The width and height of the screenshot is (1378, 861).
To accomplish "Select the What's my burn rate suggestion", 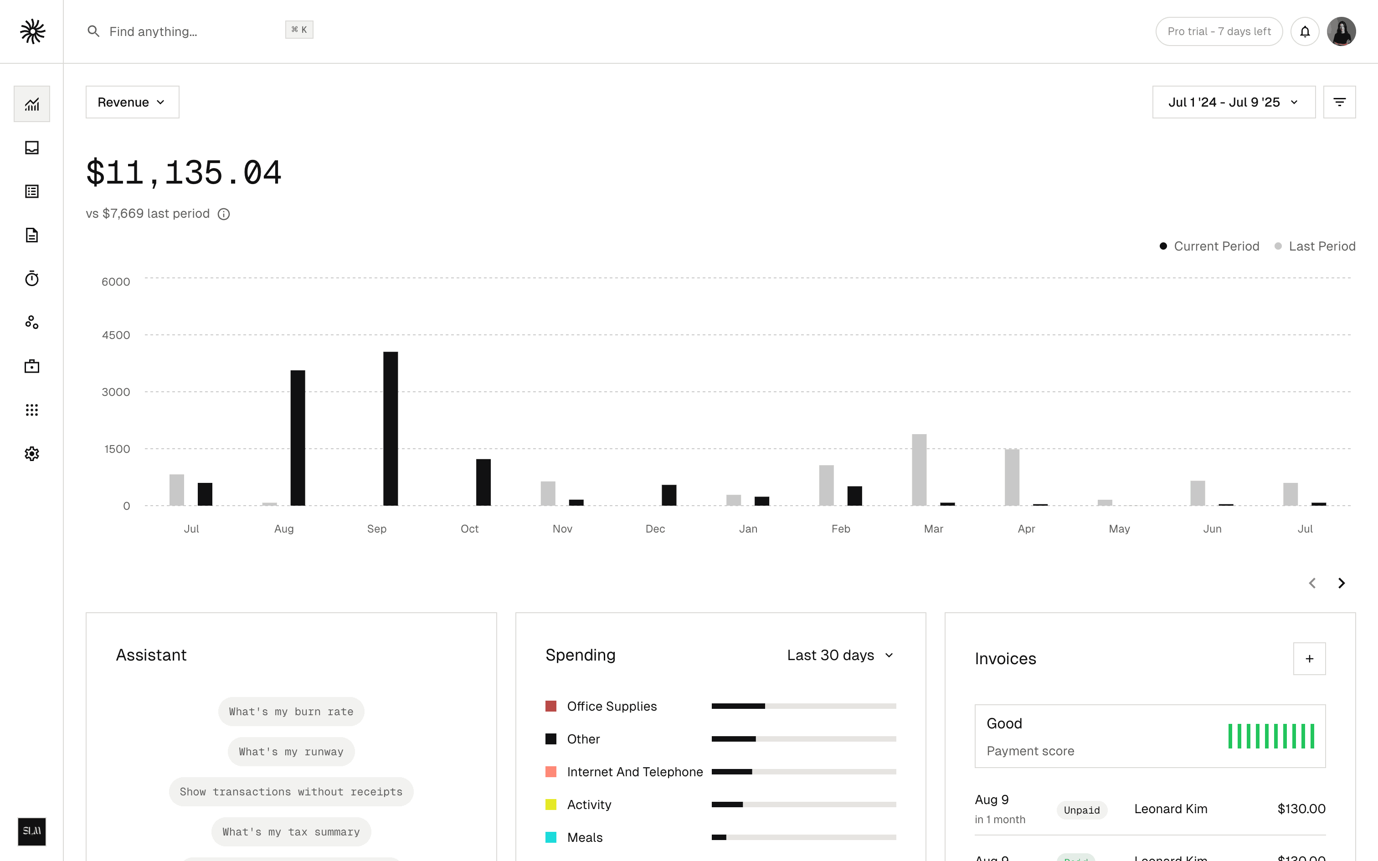I will [291, 711].
